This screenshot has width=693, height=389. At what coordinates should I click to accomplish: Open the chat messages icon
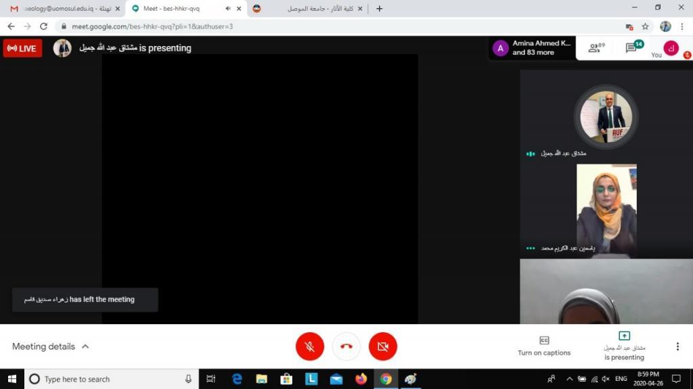coord(633,48)
